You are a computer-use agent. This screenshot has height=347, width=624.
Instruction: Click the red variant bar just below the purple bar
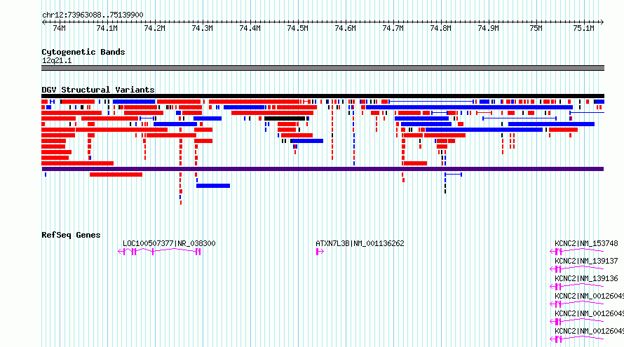pyautogui.click(x=116, y=175)
